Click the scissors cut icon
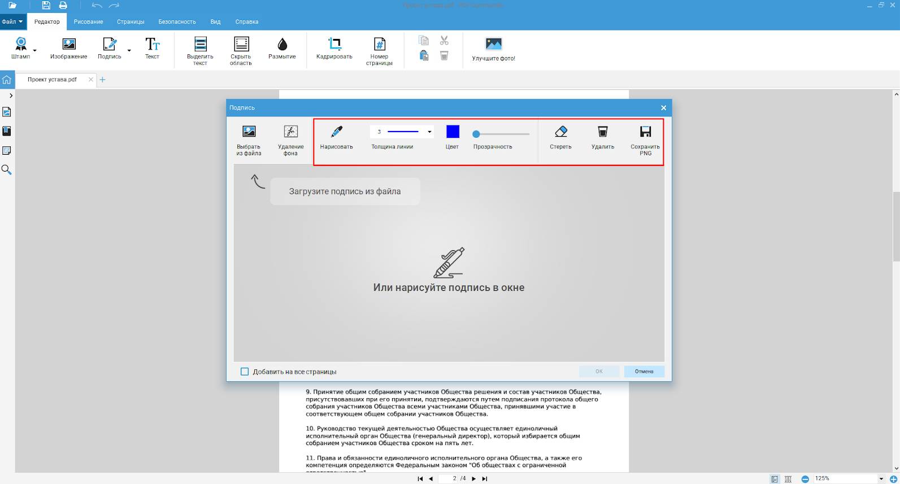 click(444, 41)
